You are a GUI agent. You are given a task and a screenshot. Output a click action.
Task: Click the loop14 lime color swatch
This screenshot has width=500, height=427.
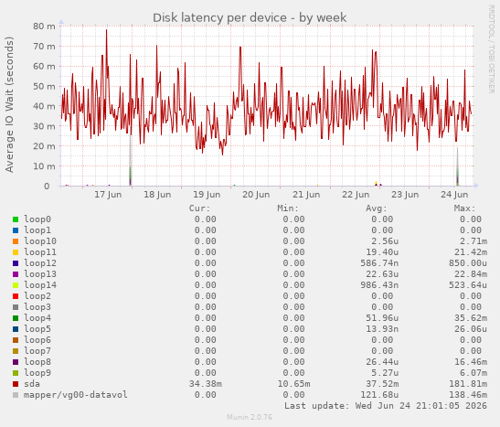coord(16,285)
